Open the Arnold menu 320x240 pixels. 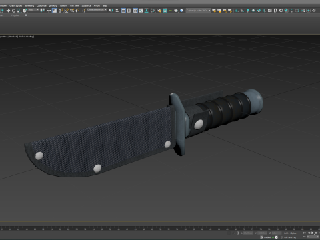[x=97, y=5]
